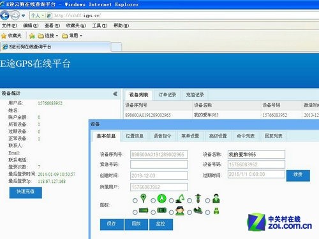Screen dimensions: 319x239
Task: Click the 创建时间 date field
Action: point(159,176)
